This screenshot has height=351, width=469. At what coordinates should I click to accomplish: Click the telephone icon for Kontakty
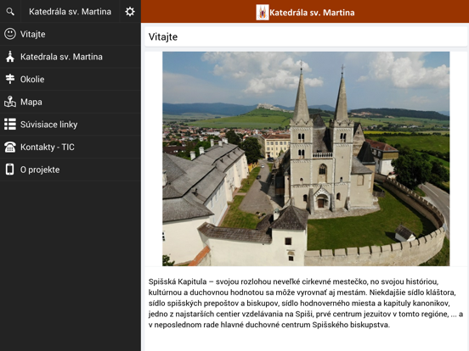point(10,147)
